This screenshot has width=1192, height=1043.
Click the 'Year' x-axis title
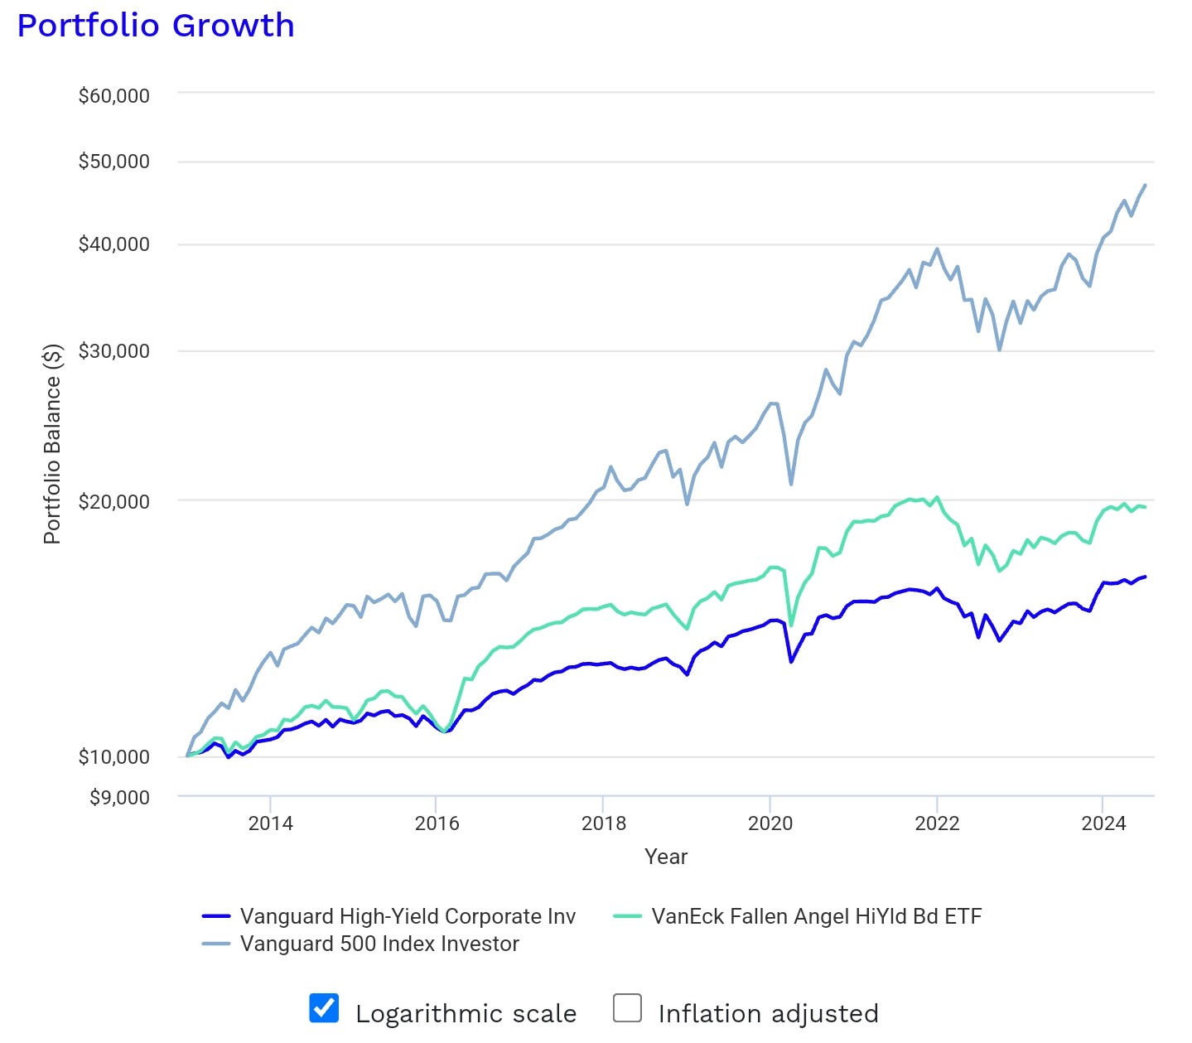666,857
